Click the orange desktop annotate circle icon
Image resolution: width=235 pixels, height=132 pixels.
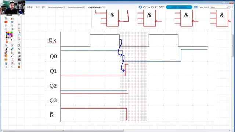click(6, 22)
